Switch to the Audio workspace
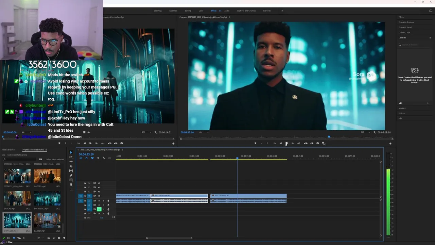Image resolution: width=435 pixels, height=245 pixels. click(227, 11)
